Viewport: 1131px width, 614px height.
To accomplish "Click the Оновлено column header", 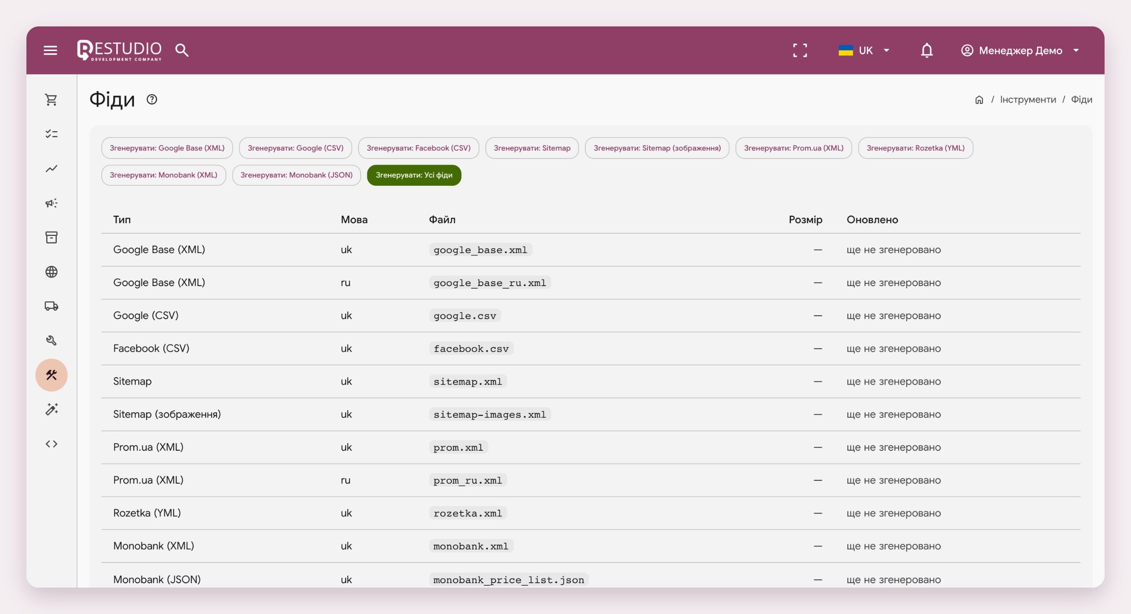I will [x=872, y=220].
